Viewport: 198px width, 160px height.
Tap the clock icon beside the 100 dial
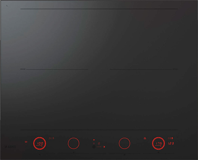(50, 138)
